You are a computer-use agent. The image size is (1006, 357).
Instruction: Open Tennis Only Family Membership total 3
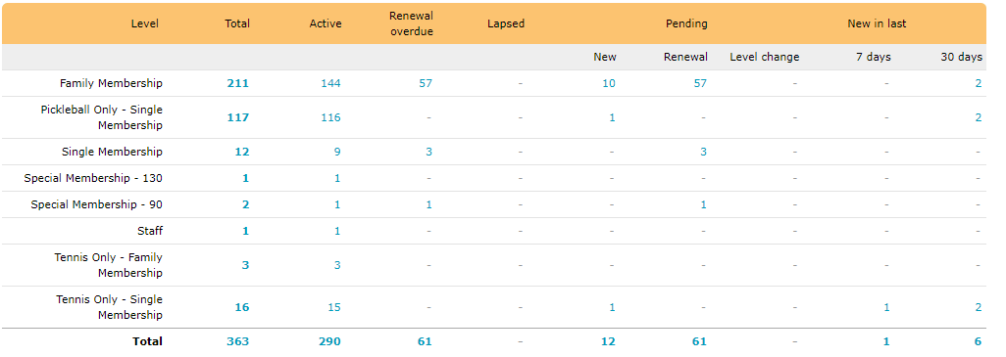pyautogui.click(x=245, y=265)
